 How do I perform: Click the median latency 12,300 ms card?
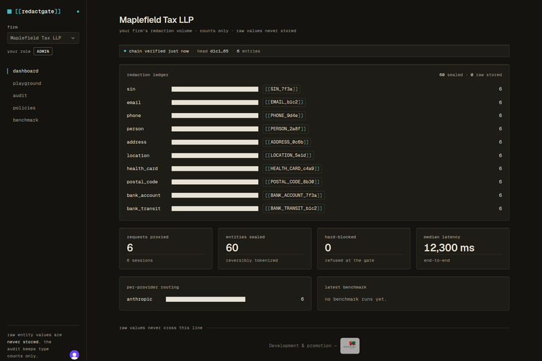(x=463, y=249)
